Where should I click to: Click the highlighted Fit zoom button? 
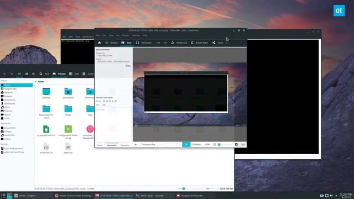[186, 144]
